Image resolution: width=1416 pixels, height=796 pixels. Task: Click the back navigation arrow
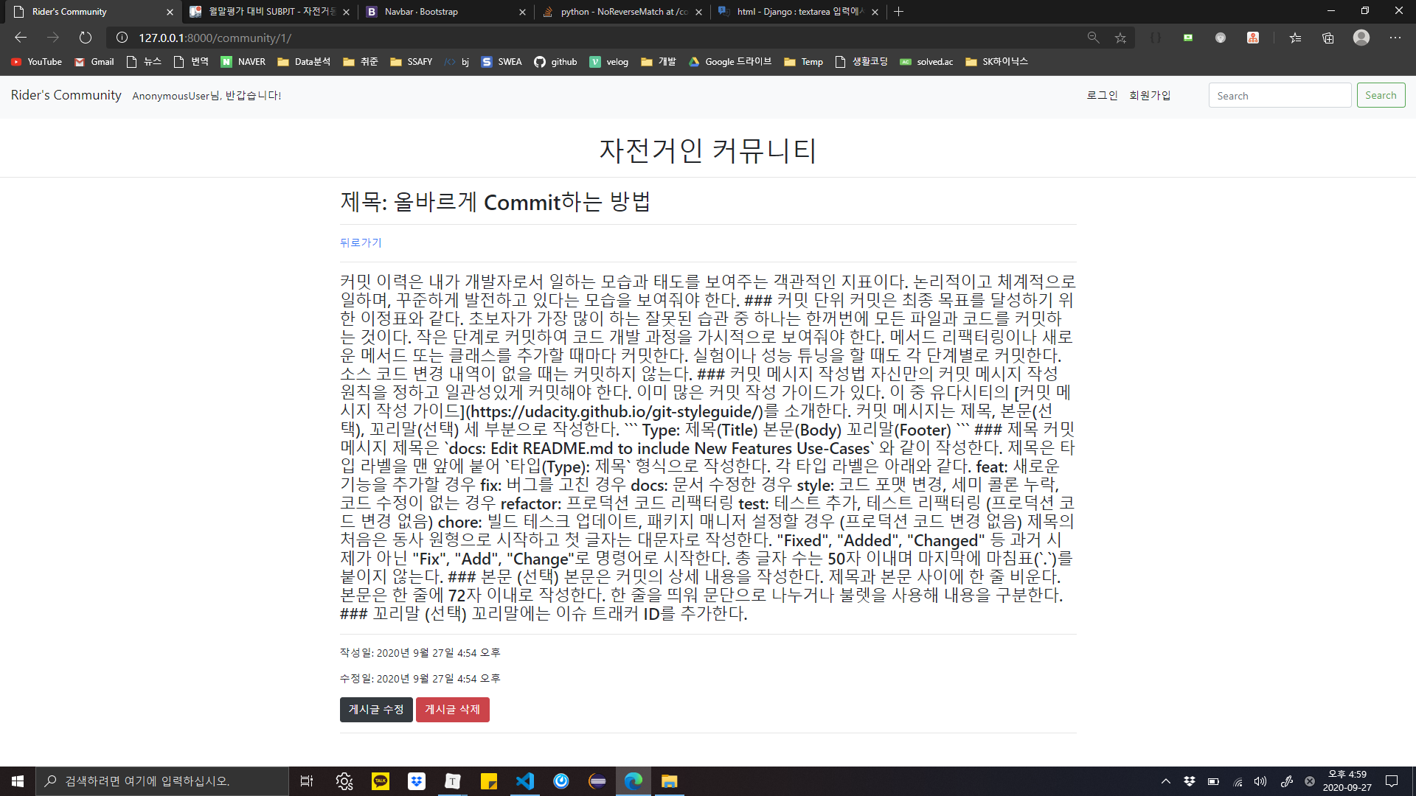(21, 38)
